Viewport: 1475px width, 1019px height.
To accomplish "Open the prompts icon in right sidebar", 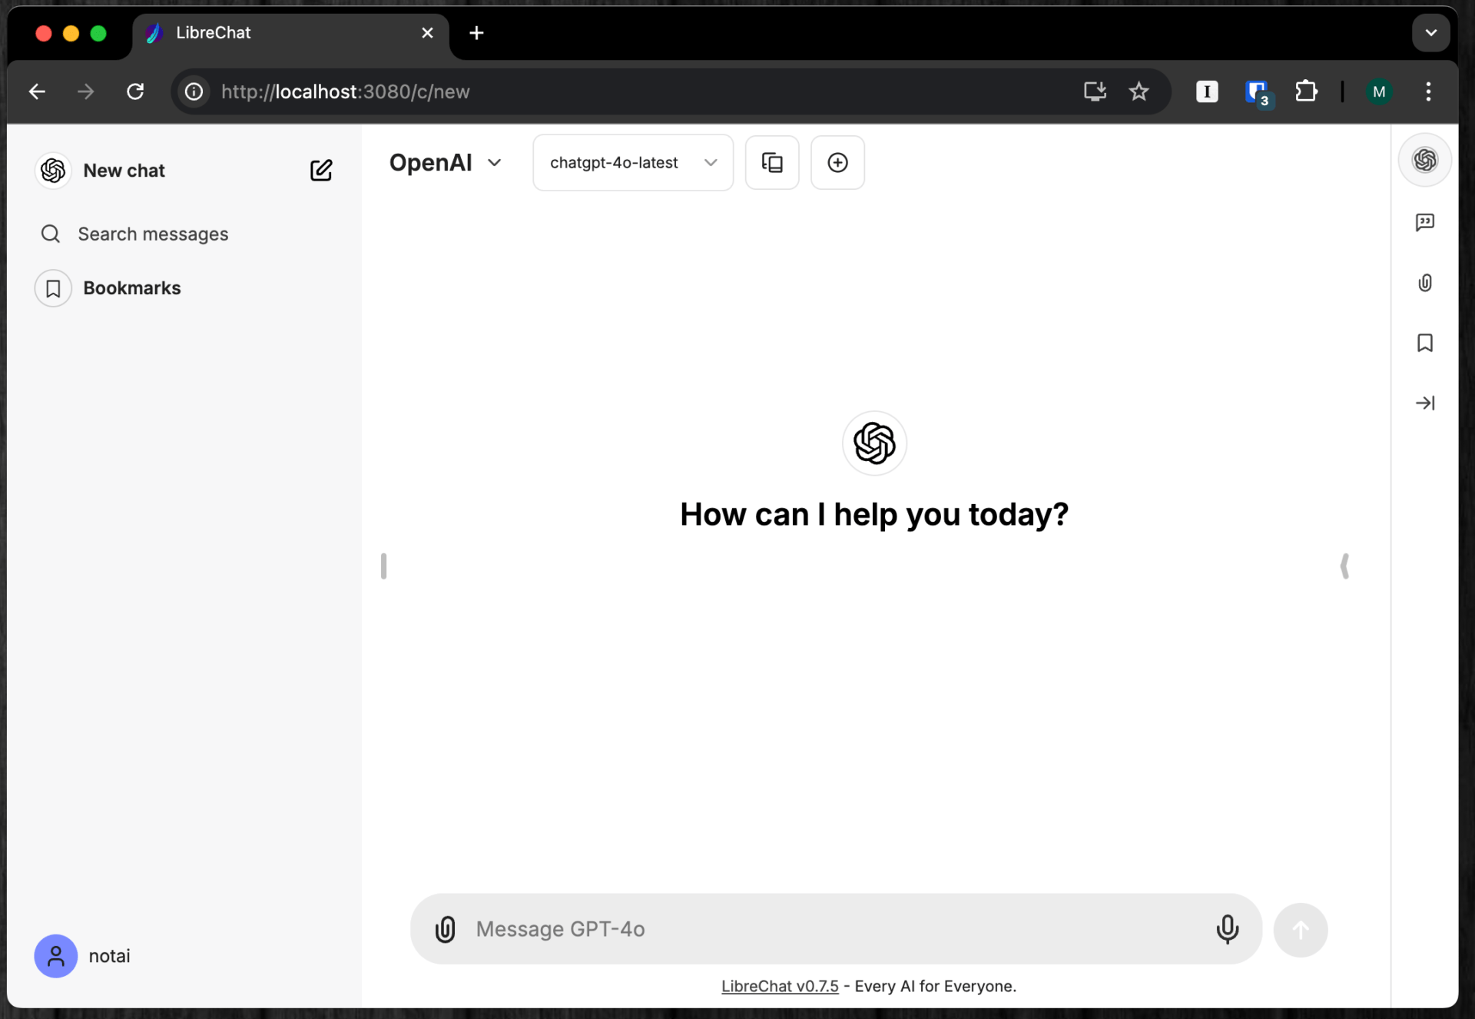I will tap(1424, 222).
